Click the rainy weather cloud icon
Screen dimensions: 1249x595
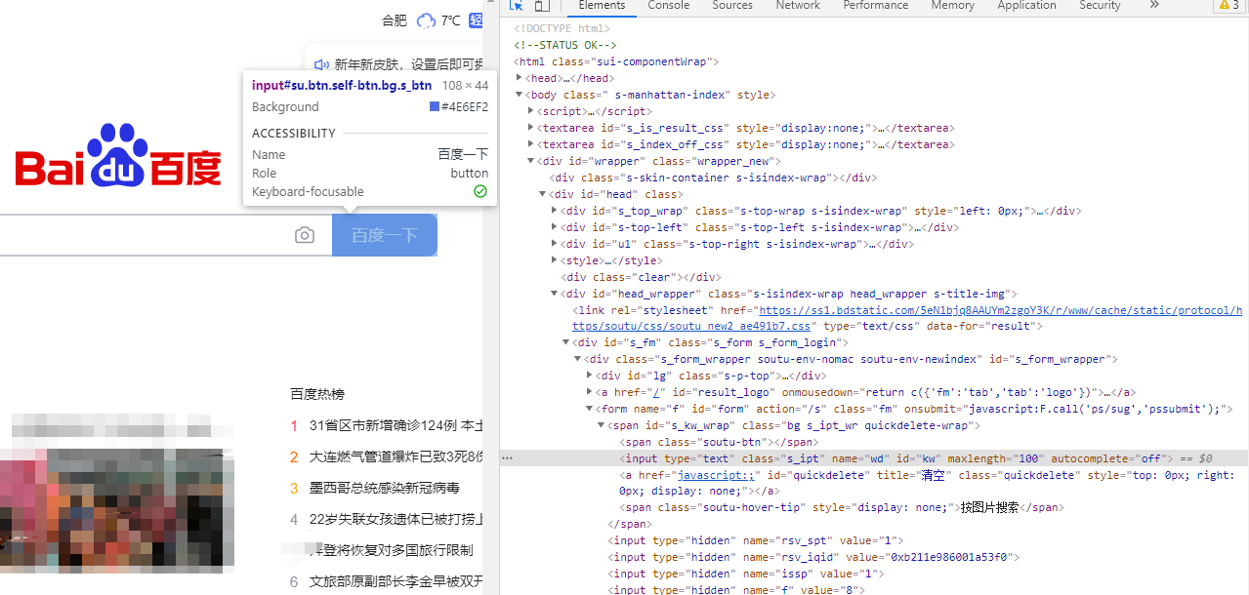point(426,20)
